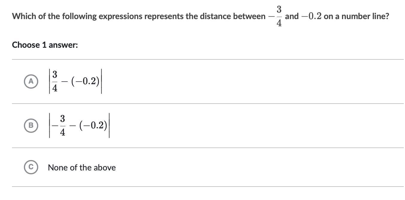This screenshot has width=405, height=200.
Task: Click the 3/4 fraction in option A
Action: [55, 81]
